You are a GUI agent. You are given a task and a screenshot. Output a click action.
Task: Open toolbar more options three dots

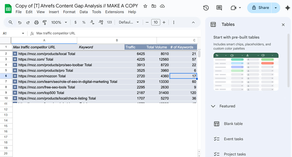(174, 22)
